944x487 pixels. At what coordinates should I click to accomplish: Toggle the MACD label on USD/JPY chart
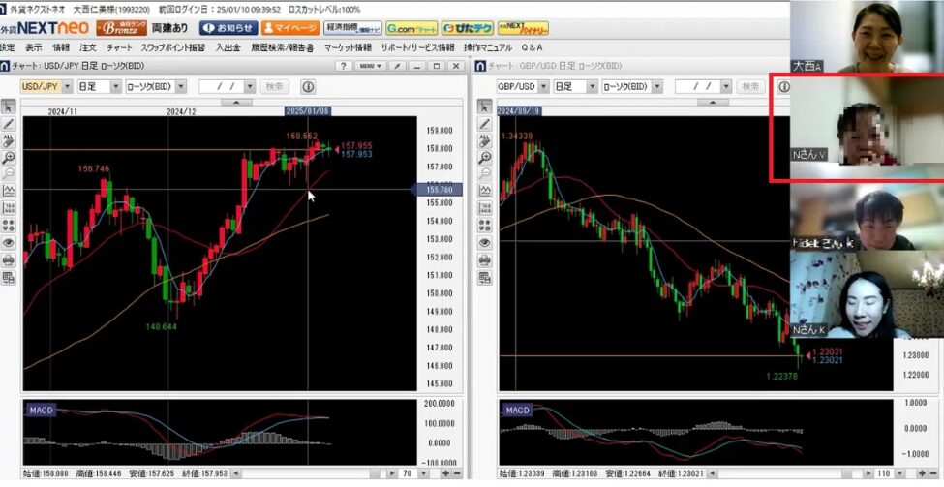(42, 410)
